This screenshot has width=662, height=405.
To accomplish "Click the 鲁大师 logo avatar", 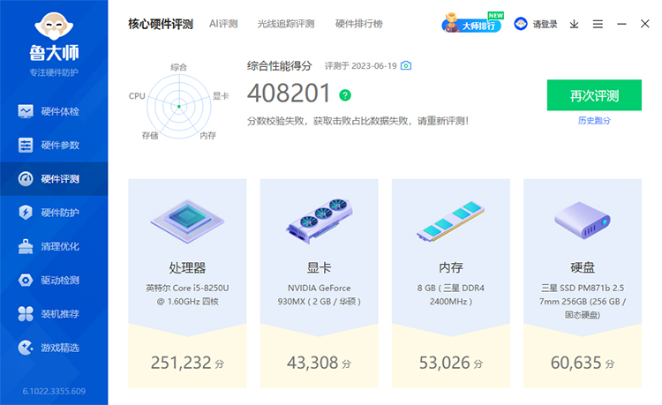I will coord(54,26).
